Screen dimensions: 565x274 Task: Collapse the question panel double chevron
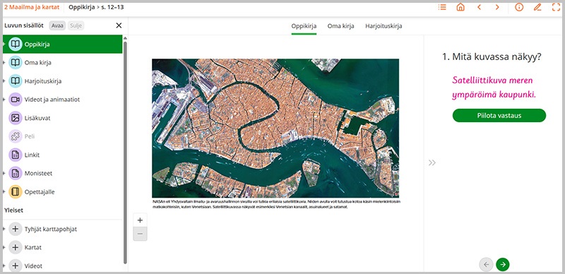[x=432, y=162]
